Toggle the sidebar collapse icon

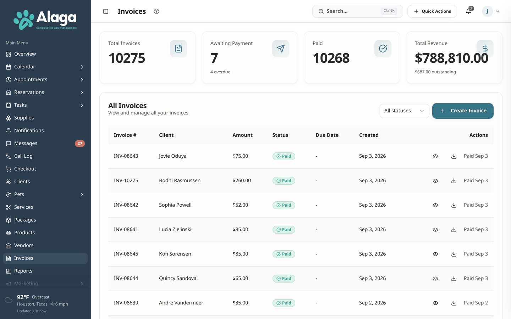pyautogui.click(x=106, y=11)
